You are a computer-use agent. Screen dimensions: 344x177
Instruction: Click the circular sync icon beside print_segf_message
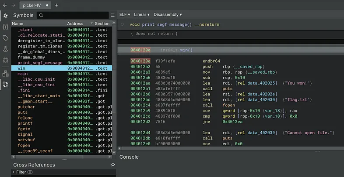[x=122, y=24]
